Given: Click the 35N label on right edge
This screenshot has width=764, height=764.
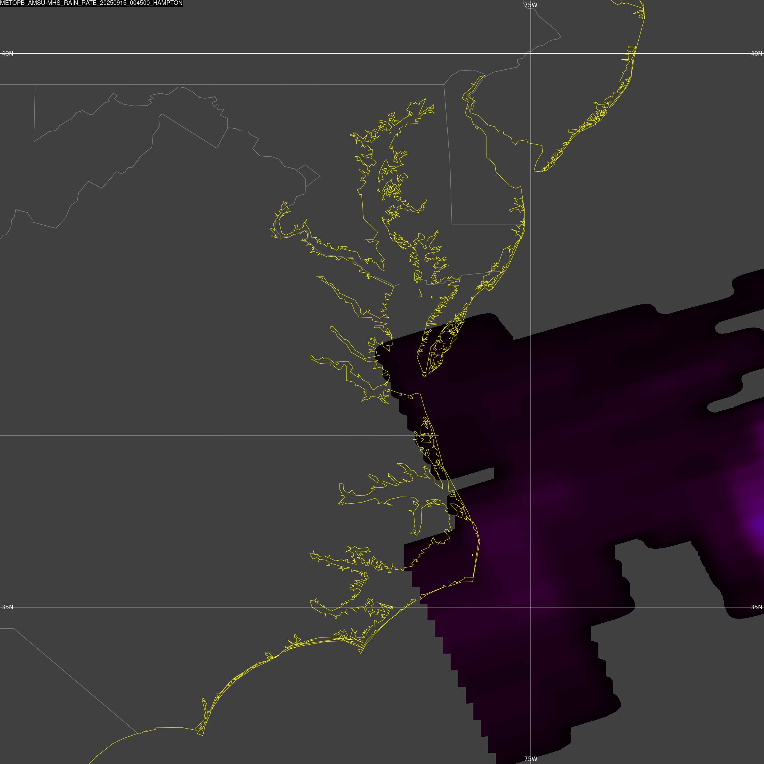Looking at the screenshot, I should (756, 607).
